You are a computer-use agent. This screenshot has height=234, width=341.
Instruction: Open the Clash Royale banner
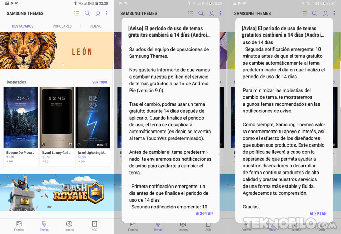[x=57, y=193]
